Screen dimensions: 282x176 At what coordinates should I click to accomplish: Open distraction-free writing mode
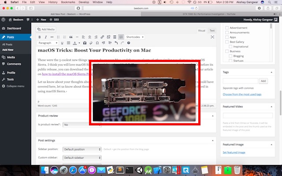pyautogui.click(x=212, y=37)
